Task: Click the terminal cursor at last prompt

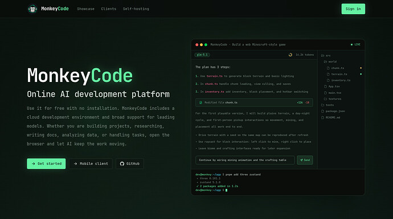Action: tap(226, 190)
